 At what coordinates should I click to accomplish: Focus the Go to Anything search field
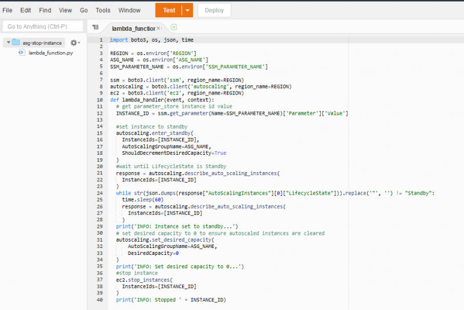pyautogui.click(x=43, y=27)
